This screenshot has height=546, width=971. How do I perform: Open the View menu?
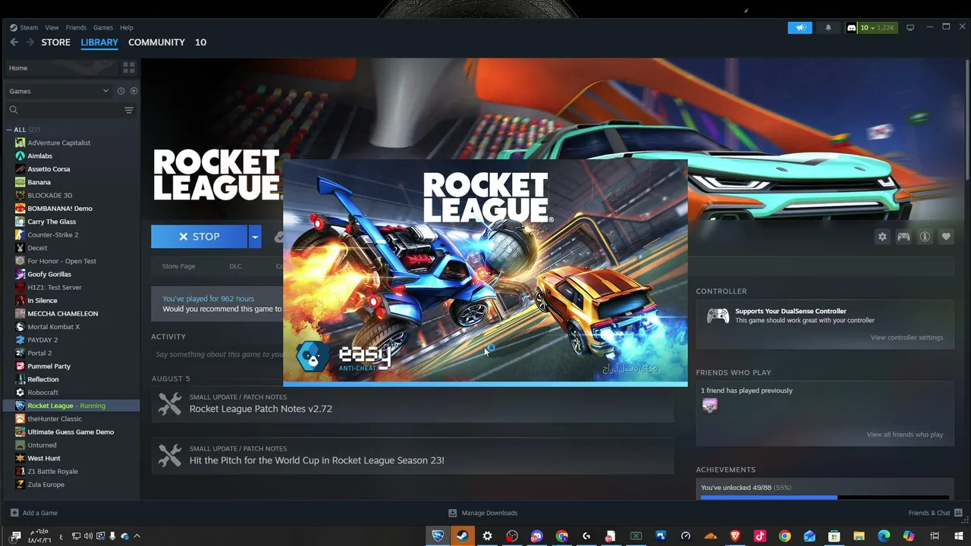52,27
